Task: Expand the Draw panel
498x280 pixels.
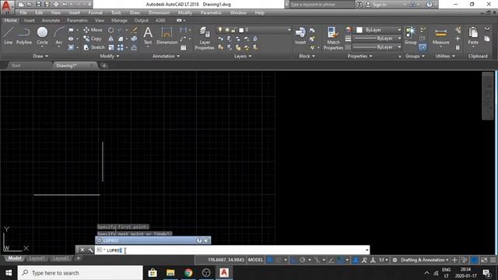Action: [x=40, y=56]
